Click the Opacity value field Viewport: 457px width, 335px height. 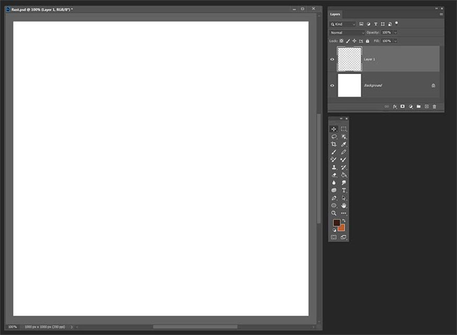[387, 33]
